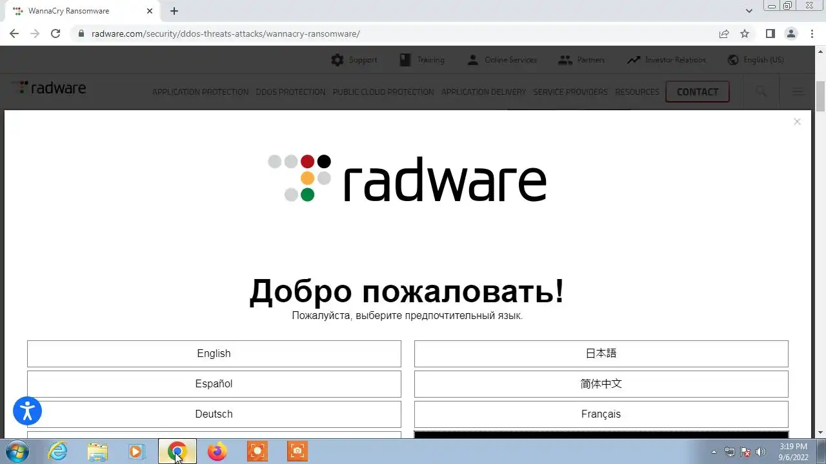
Task: Show hidden system tray icons
Action: (714, 452)
